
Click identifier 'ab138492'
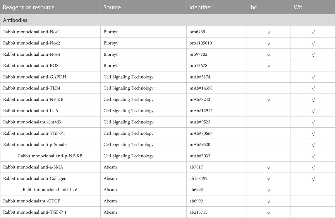coord(198,178)
